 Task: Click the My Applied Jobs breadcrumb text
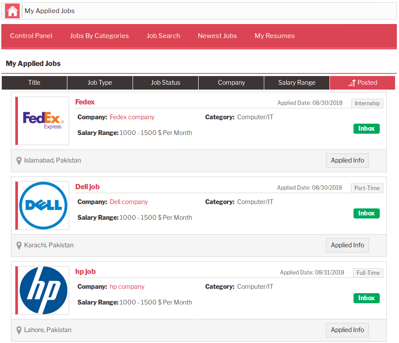point(49,11)
